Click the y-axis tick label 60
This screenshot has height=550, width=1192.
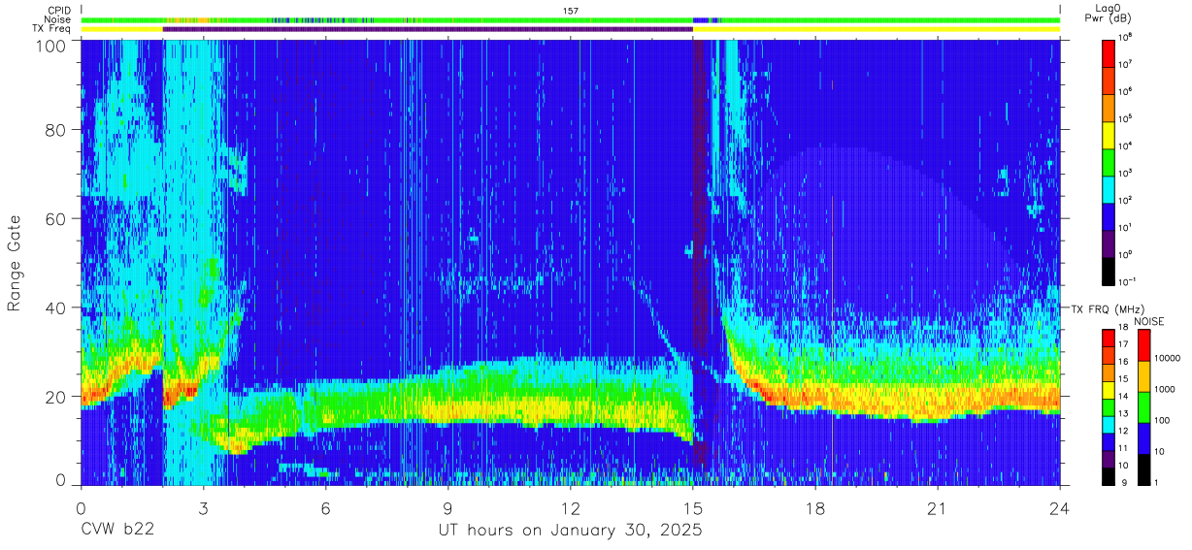(x=55, y=219)
